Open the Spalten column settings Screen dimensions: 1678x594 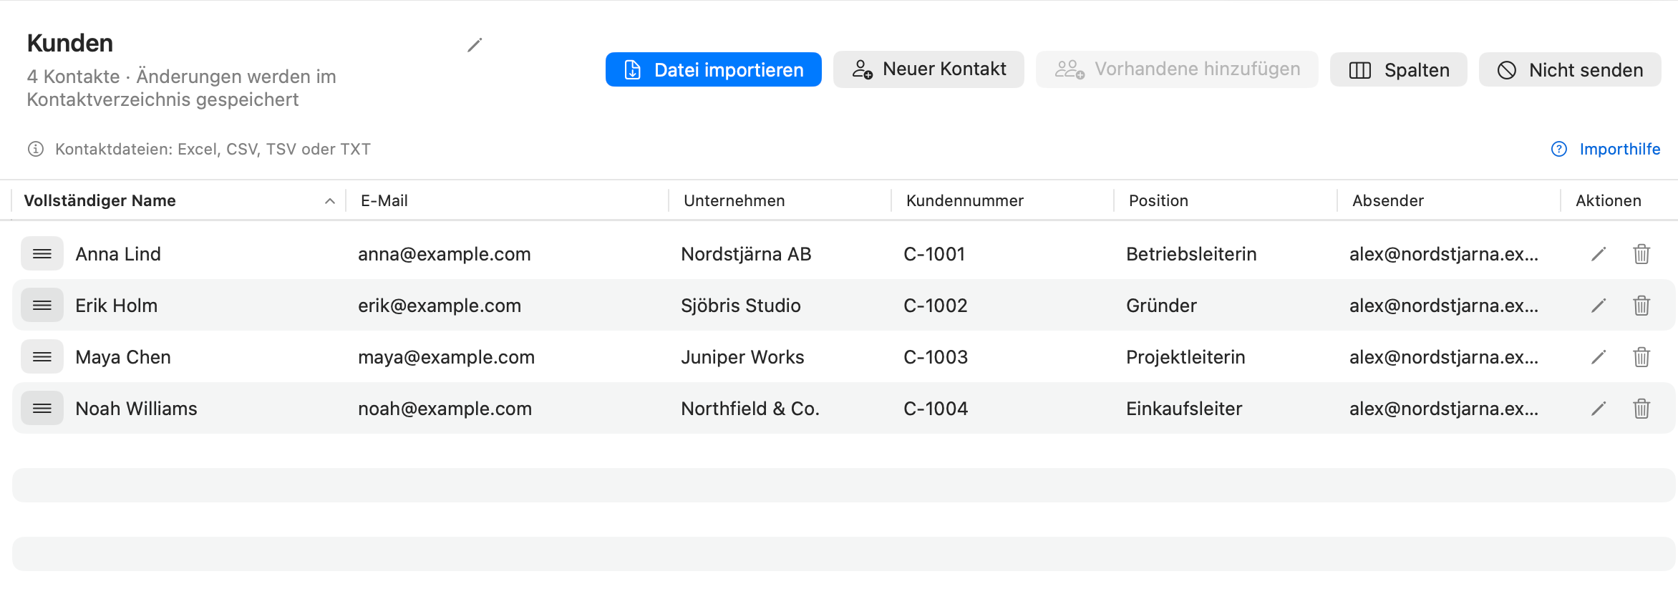tap(1399, 69)
